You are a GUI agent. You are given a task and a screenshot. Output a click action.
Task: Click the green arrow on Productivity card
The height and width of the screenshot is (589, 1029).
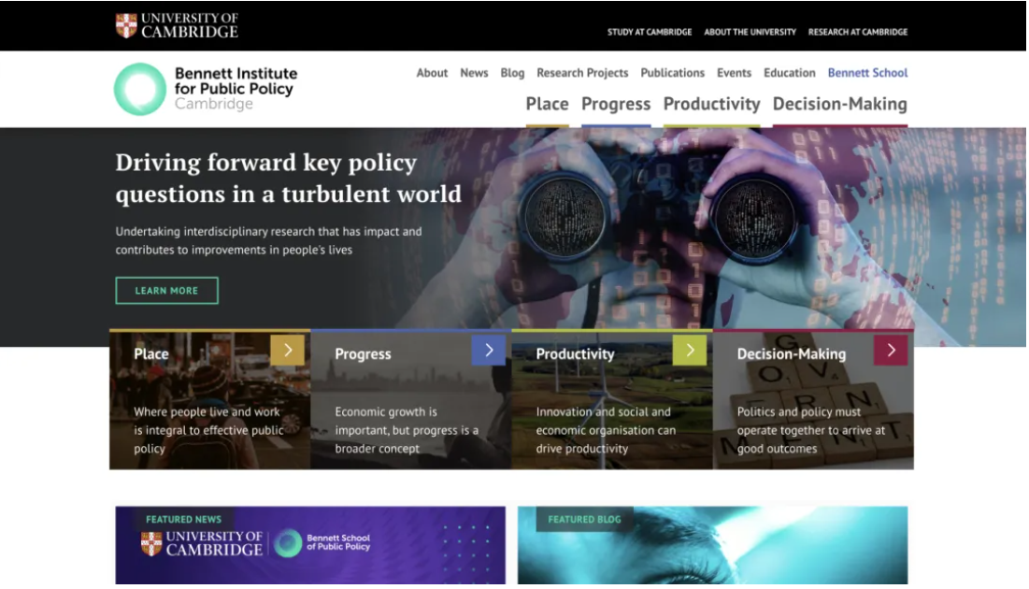690,350
